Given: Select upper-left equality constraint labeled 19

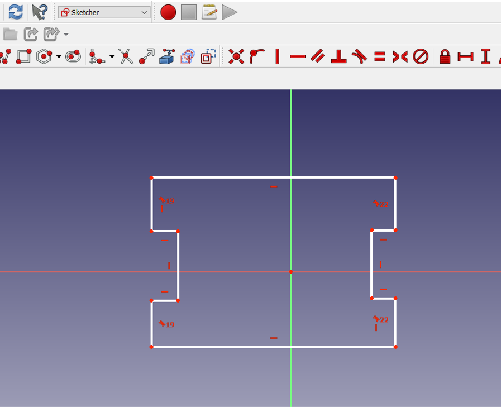Looking at the screenshot, I should [166, 200].
